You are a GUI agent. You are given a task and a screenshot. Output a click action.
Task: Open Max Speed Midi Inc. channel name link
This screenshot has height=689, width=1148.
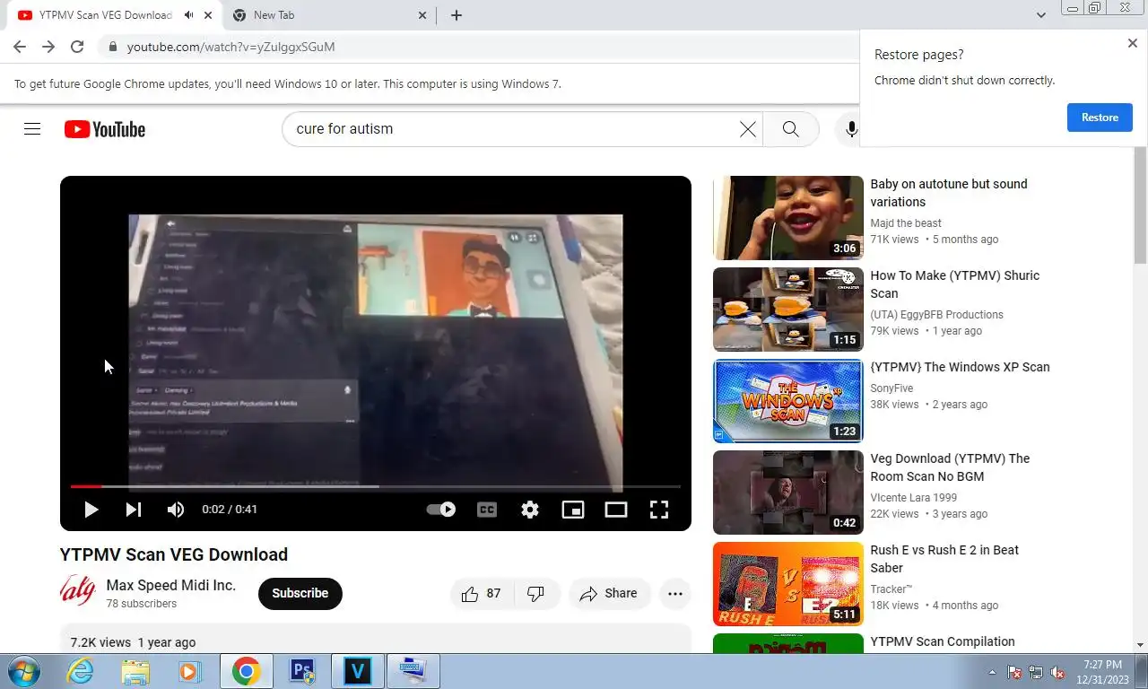(x=171, y=586)
